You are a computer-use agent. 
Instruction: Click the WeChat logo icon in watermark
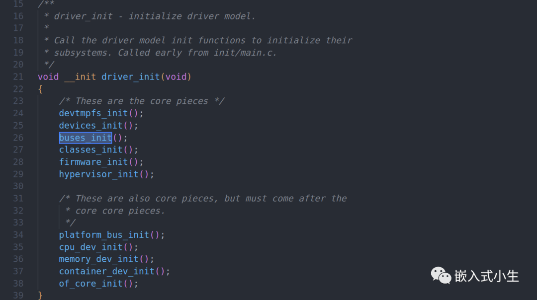click(441, 275)
